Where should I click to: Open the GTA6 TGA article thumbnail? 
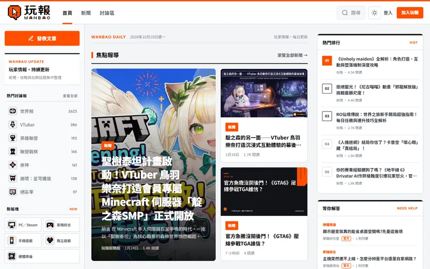[x=264, y=192]
